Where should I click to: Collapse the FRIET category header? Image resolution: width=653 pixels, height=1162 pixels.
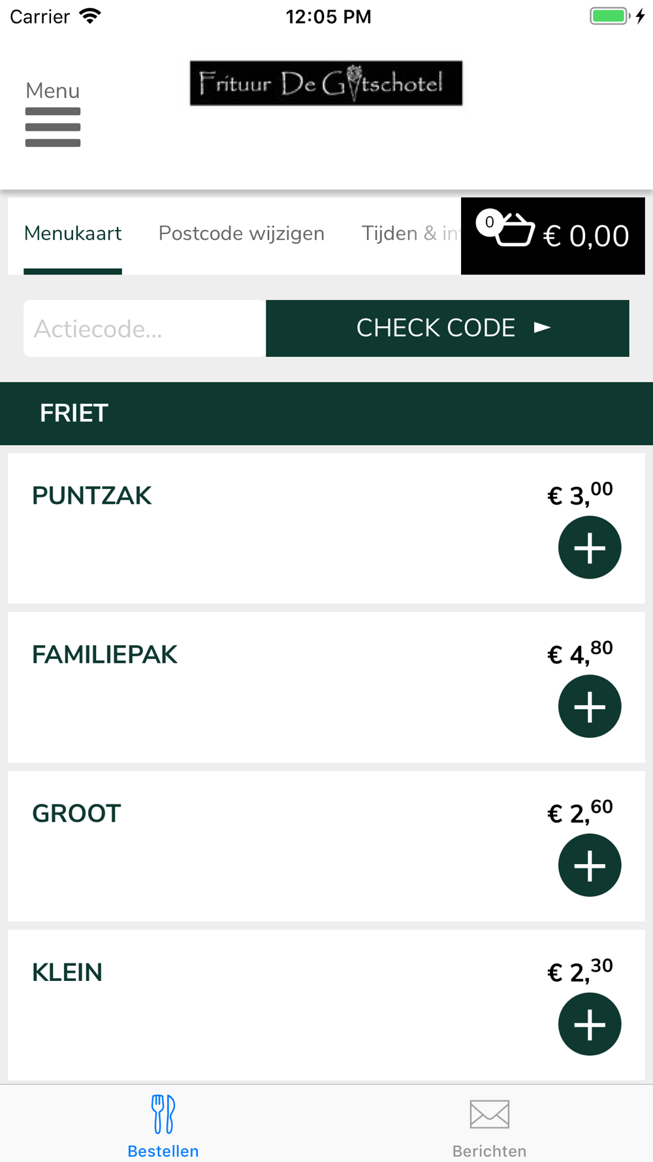coord(326,414)
